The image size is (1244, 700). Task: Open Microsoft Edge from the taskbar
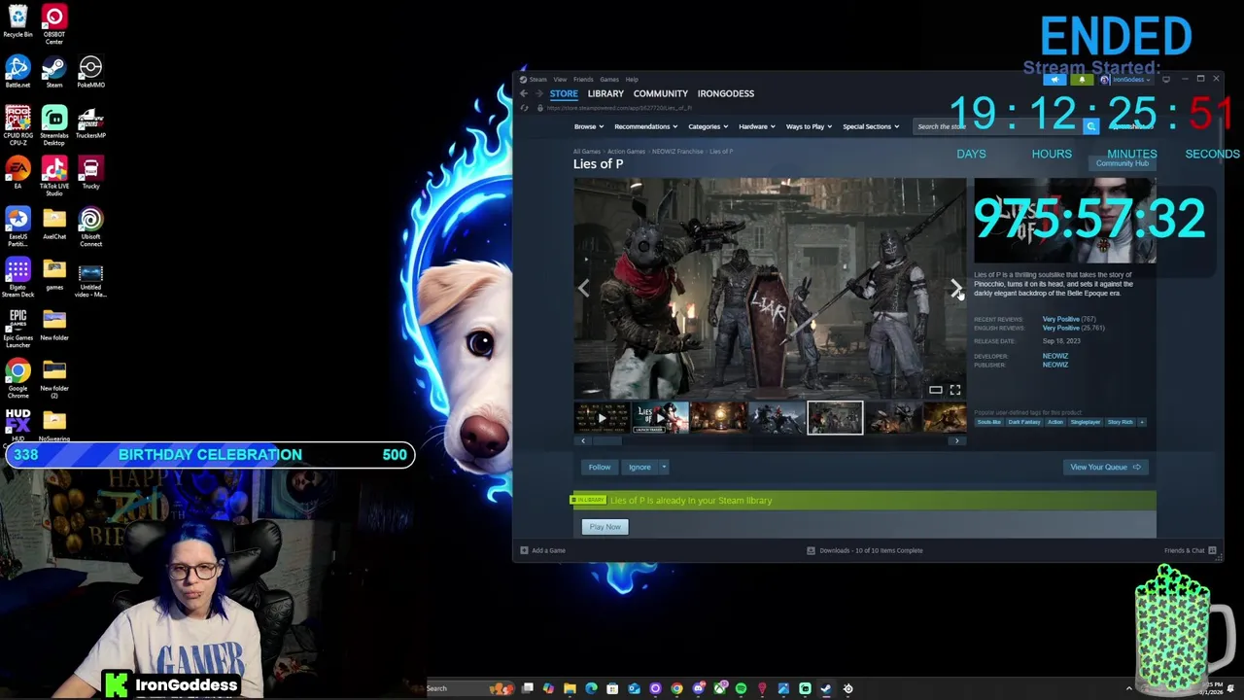click(x=591, y=688)
